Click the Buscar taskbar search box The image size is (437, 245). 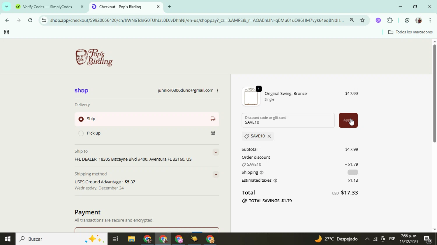(61, 239)
